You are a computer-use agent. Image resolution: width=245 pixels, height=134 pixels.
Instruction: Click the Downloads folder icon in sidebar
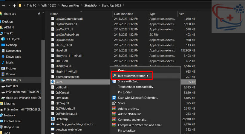(x=3, y=57)
